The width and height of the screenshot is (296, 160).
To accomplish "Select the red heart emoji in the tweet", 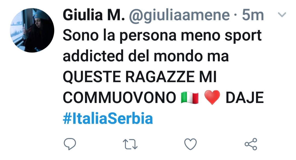I will coord(212,97).
